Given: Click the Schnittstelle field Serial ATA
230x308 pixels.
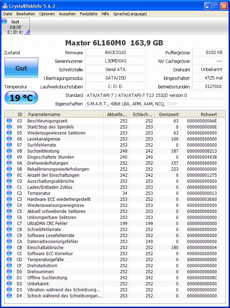Looking at the screenshot, I should pyautogui.click(x=115, y=69).
